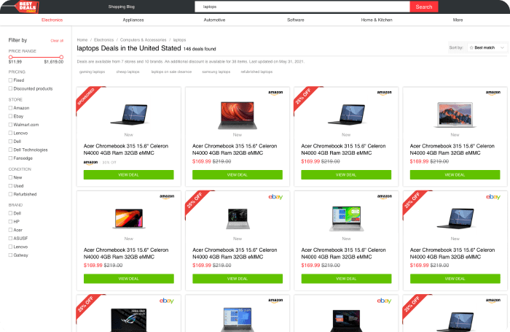Click the laptops on sale clearance tag
This screenshot has width=510, height=332.
tap(171, 72)
